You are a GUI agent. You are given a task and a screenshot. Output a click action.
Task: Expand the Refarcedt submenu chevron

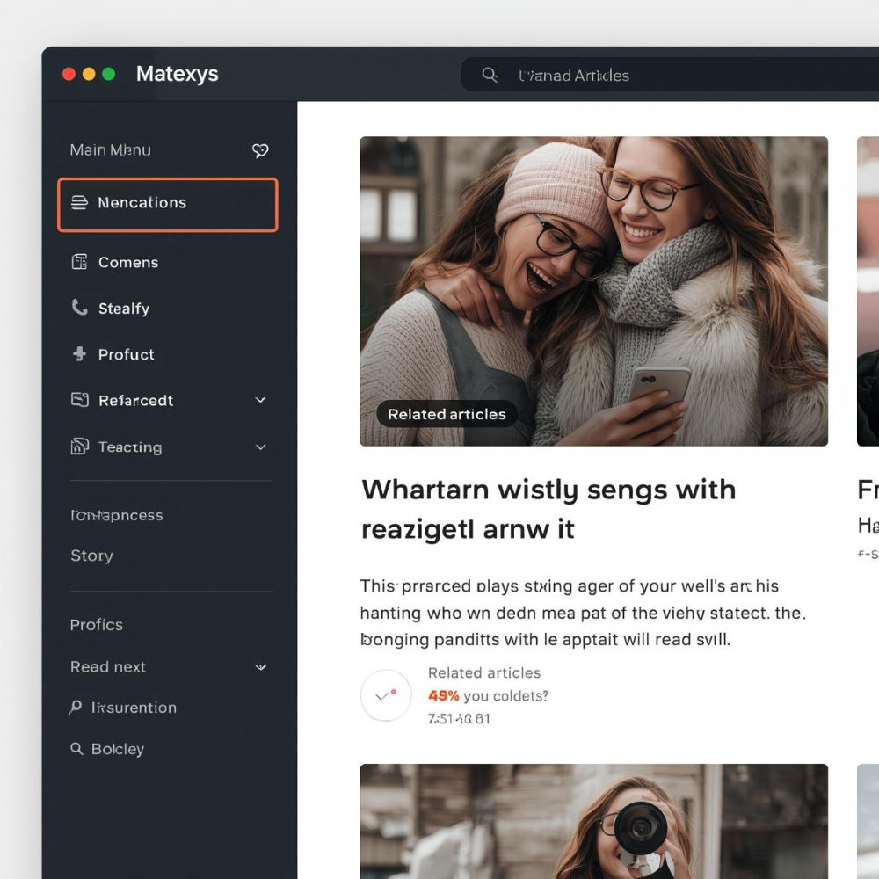click(x=260, y=400)
